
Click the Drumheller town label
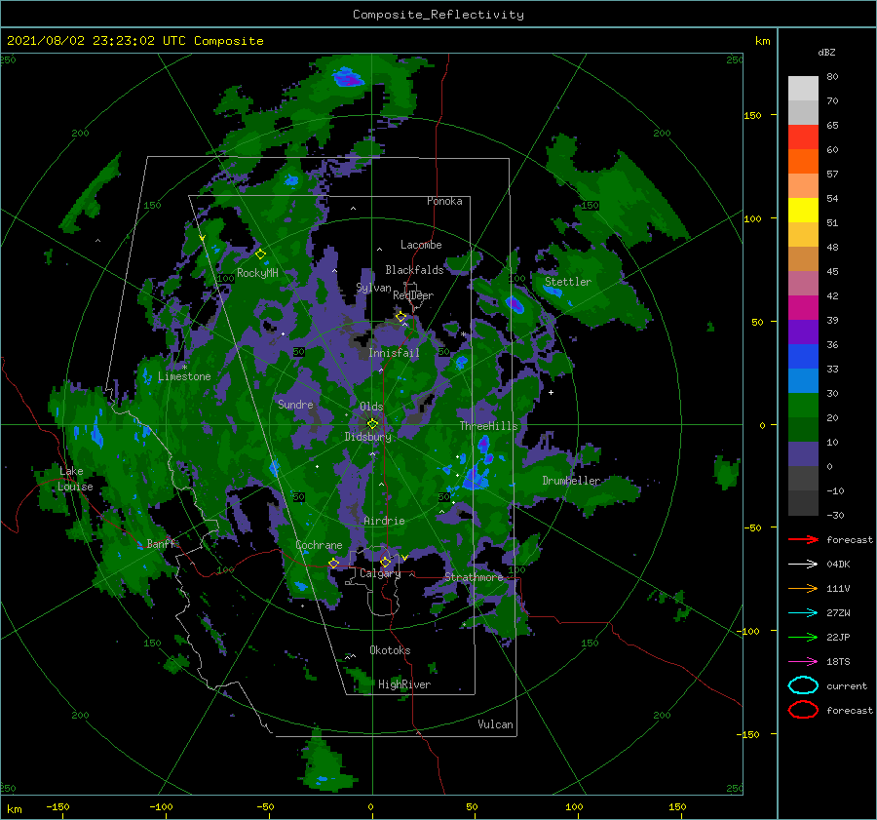pos(571,481)
